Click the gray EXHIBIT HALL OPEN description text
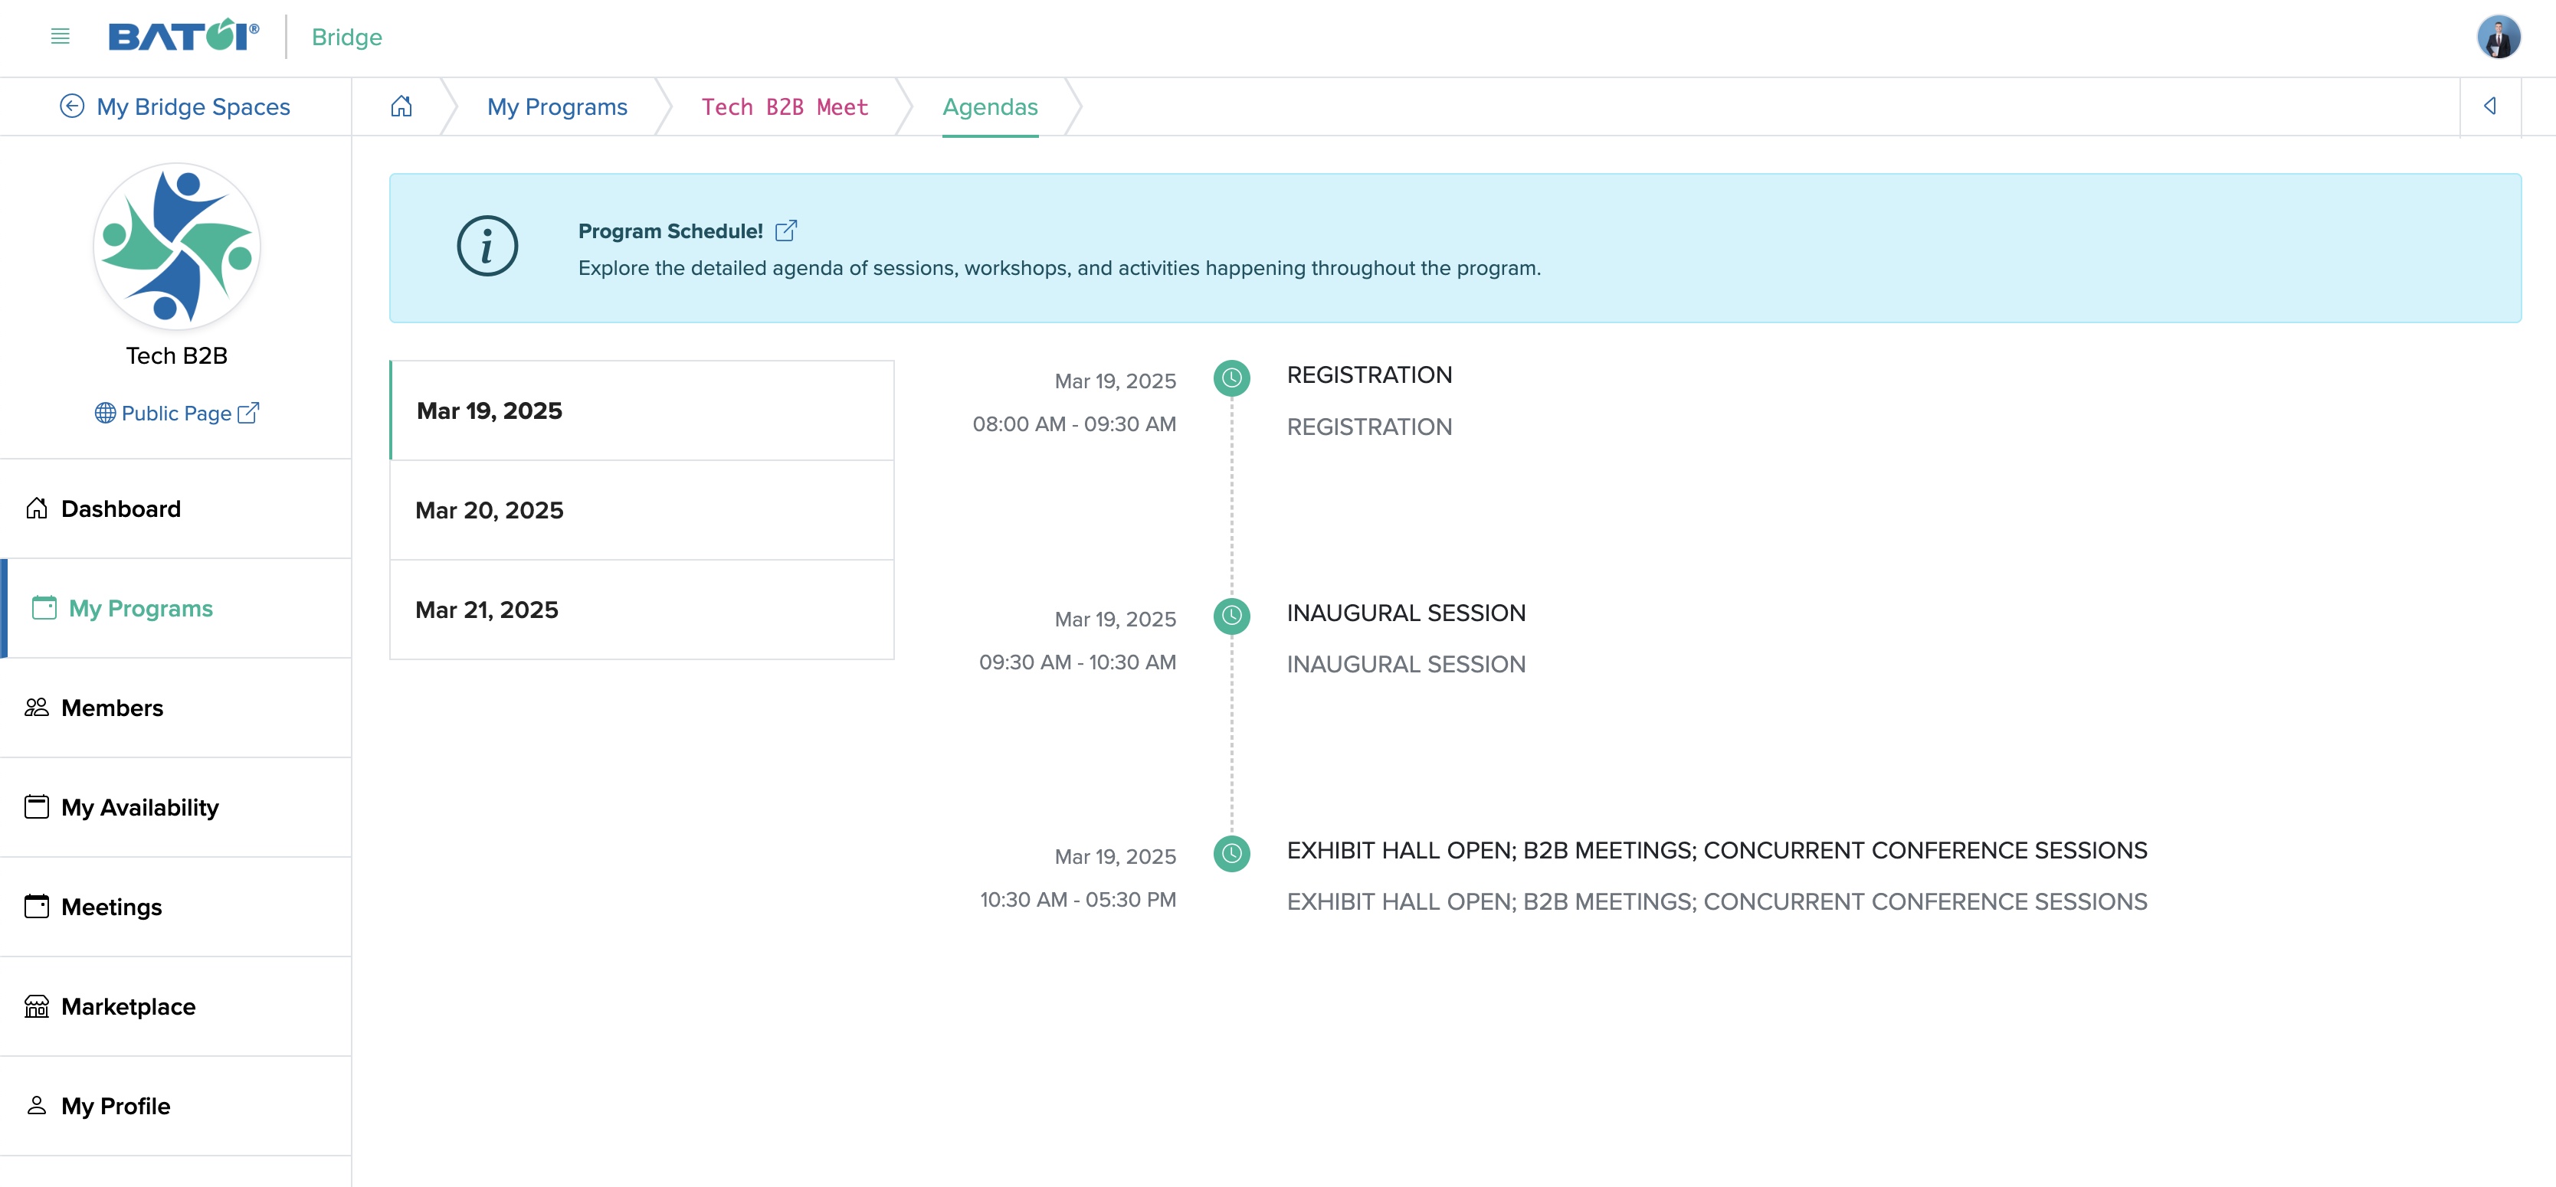 1716,901
